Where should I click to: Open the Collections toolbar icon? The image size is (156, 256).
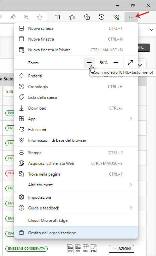coord(87,17)
